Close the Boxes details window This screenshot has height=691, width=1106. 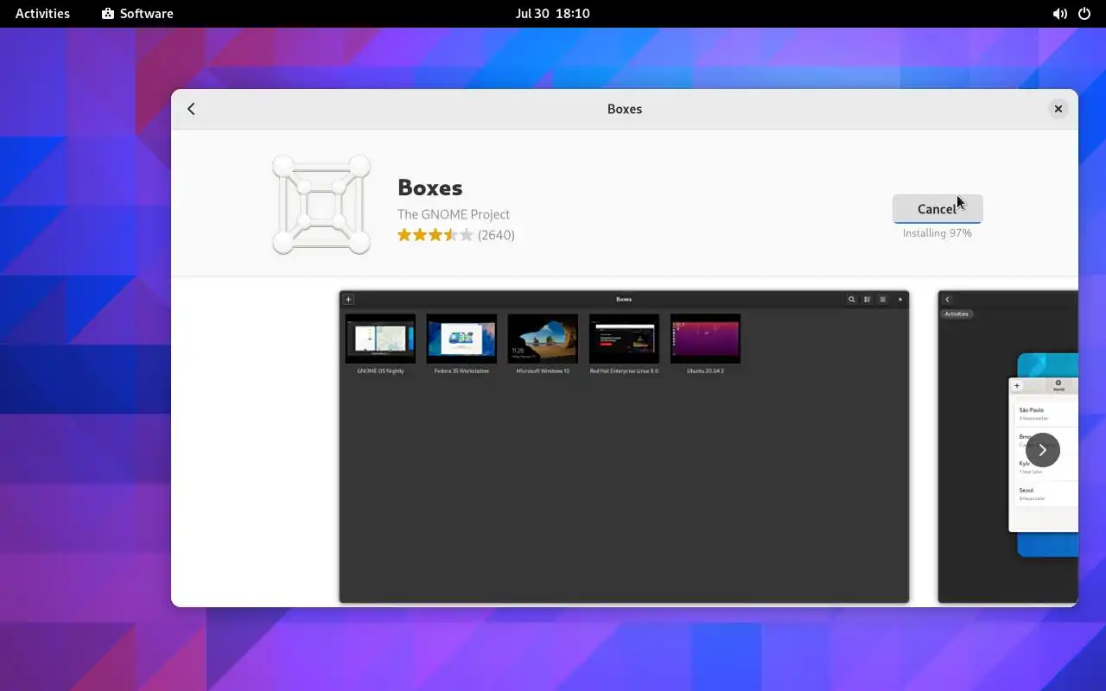[x=1058, y=109]
